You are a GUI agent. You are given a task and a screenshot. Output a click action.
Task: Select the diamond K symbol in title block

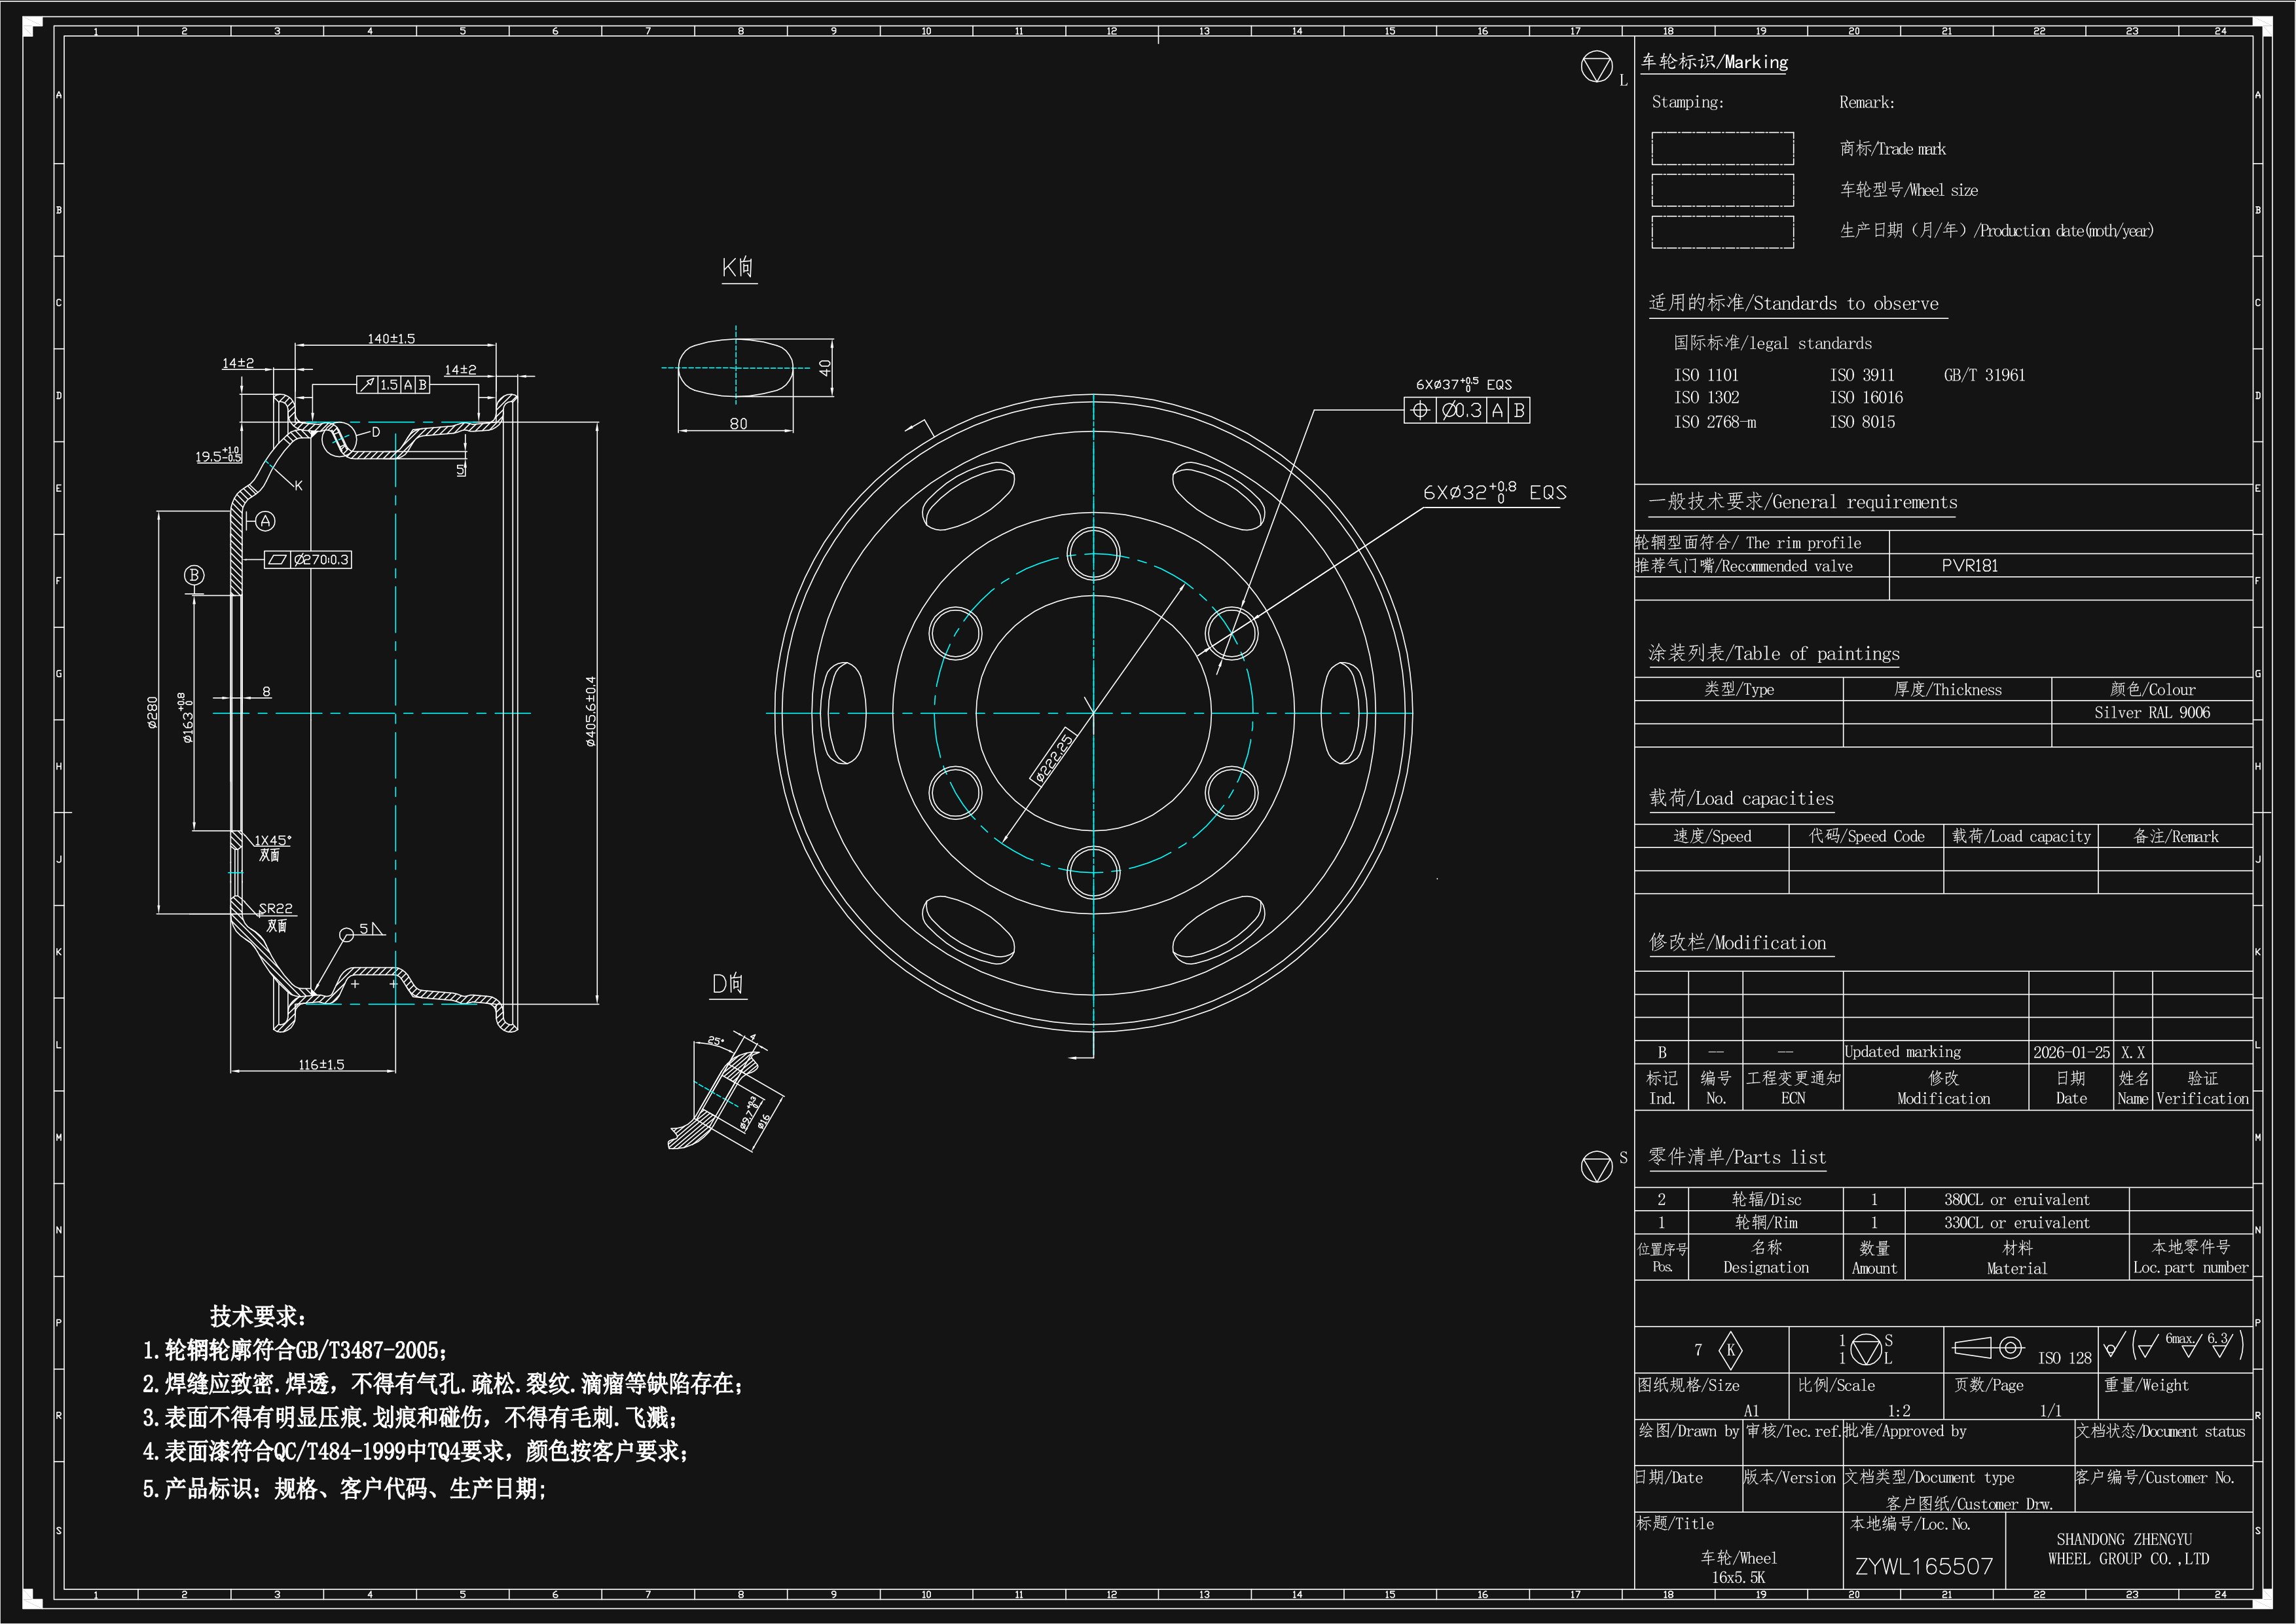coord(1730,1350)
